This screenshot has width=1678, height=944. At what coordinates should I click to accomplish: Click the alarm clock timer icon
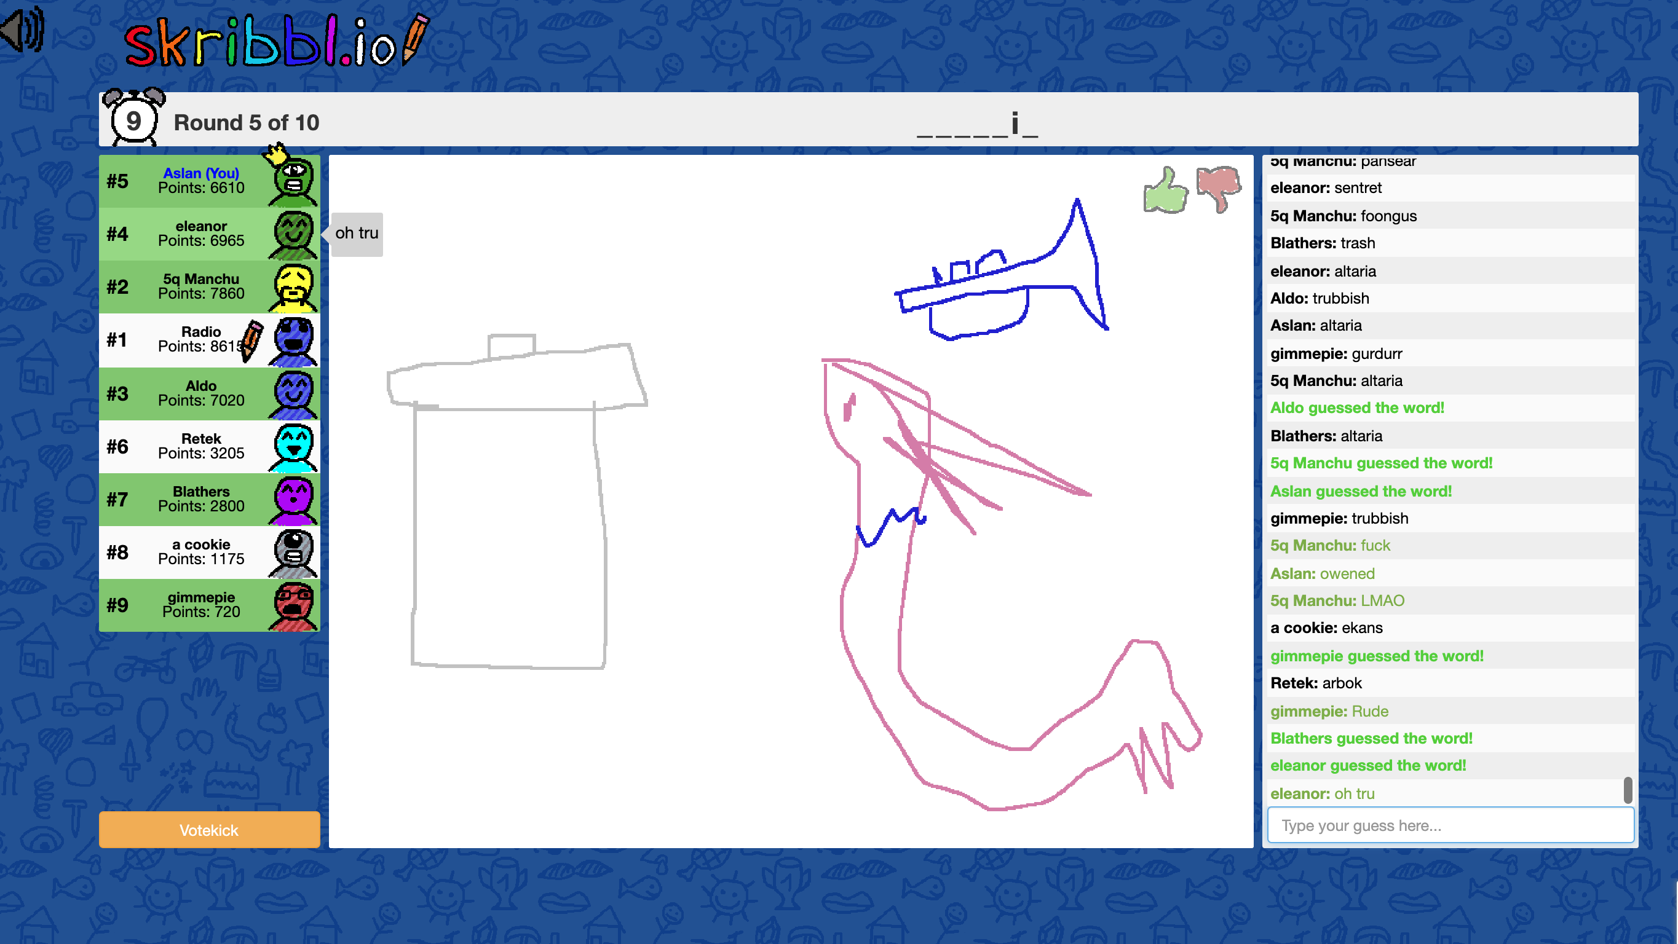133,117
